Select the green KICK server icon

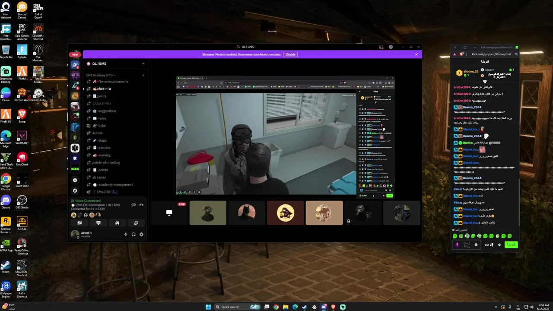coord(75,169)
